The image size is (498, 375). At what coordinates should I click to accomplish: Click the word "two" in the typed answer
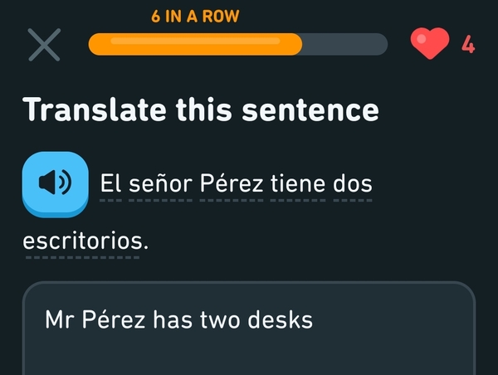click(x=219, y=319)
